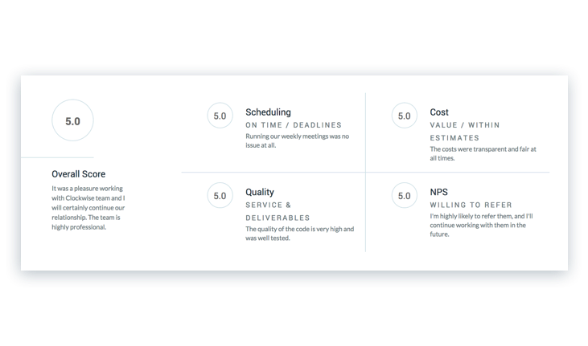This screenshot has height=346, width=588.
Task: Click the Quality heading
Action: click(260, 193)
